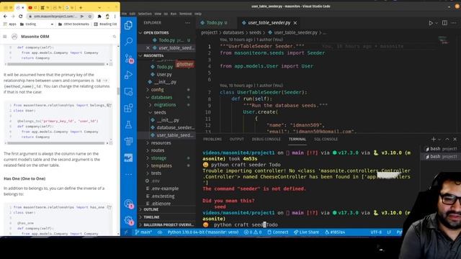461x259 pixels.
Task: Open the Testing flask view
Action: click(x=128, y=124)
